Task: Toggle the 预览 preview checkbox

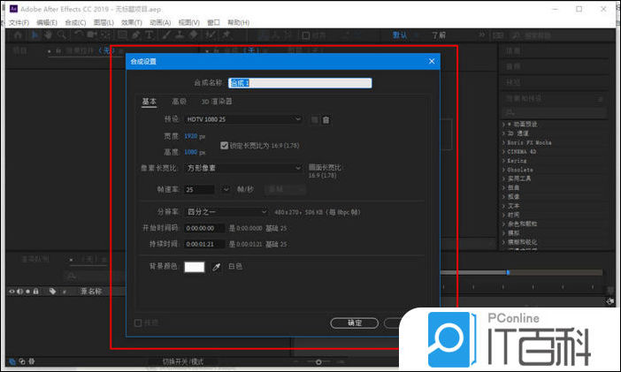Action: (x=138, y=323)
